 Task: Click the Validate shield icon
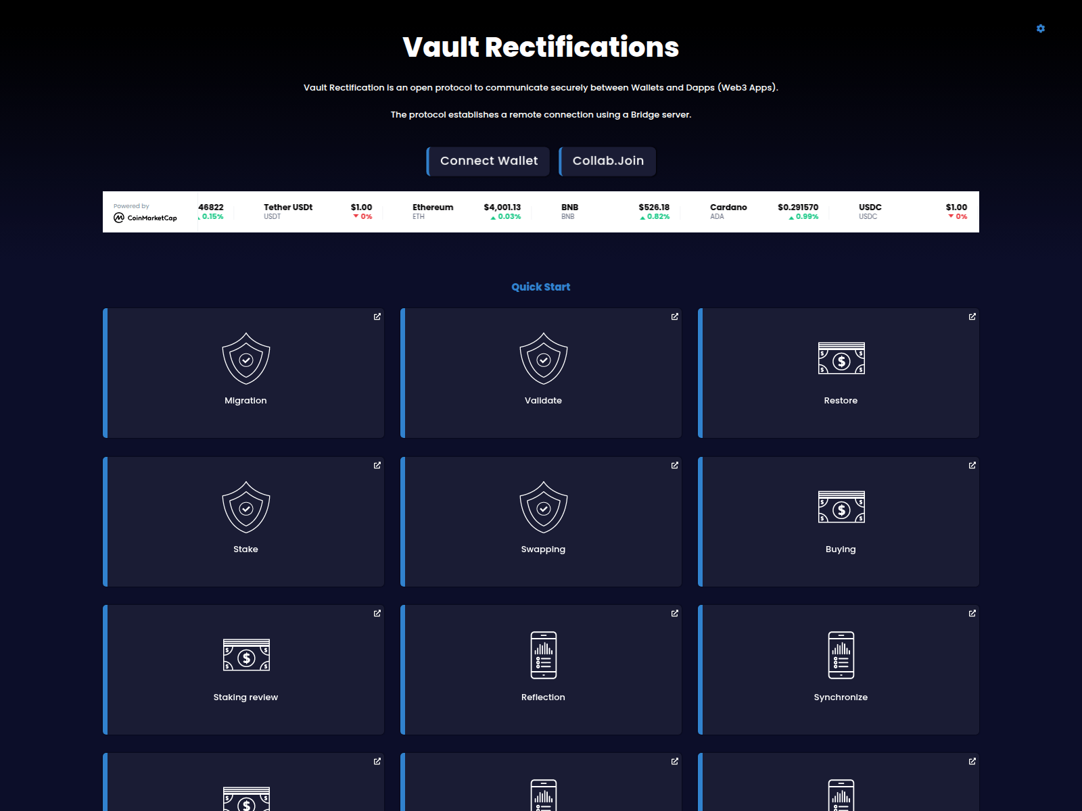click(544, 359)
